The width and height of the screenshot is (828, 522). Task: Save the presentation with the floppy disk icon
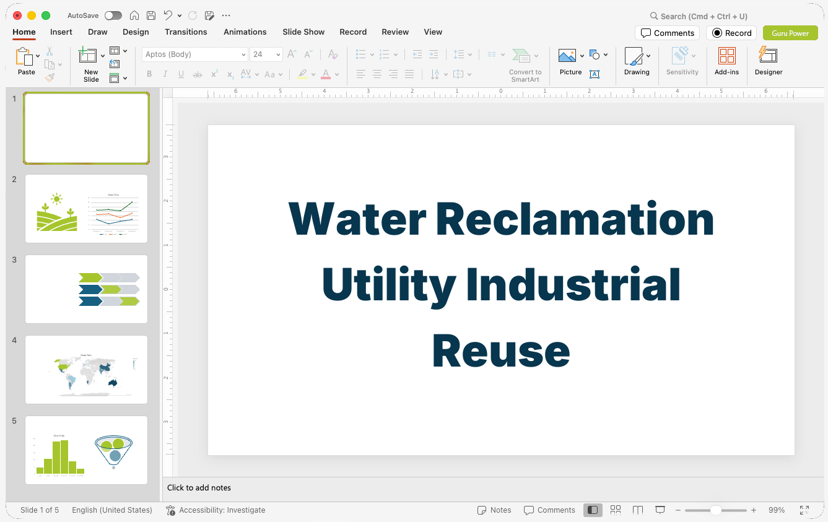(x=150, y=15)
